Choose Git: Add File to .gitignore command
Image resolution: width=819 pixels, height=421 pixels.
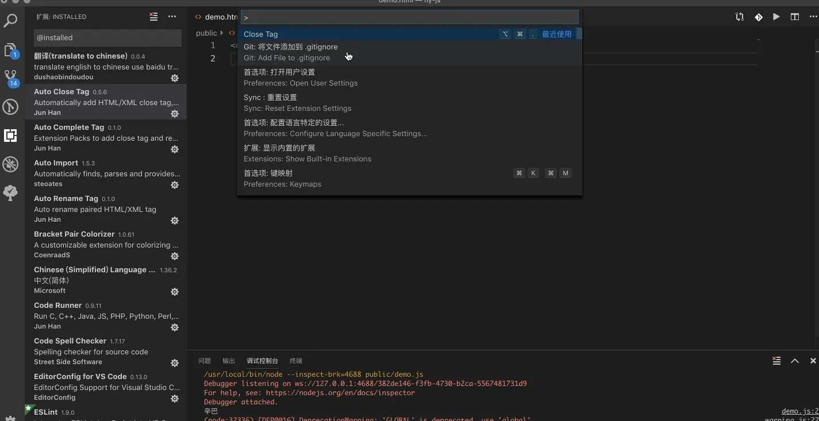(x=410, y=52)
